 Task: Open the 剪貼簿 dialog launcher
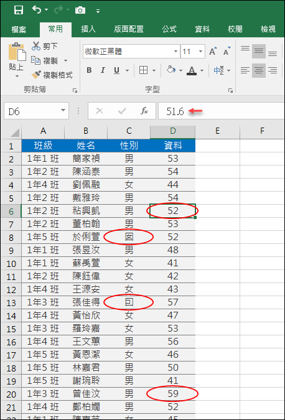pyautogui.click(x=75, y=91)
